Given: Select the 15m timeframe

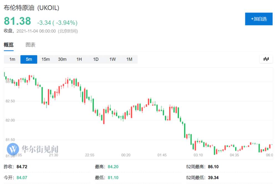Looking at the screenshot, I should tap(46, 59).
